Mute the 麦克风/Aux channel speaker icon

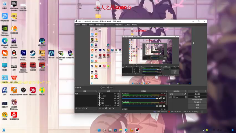point(160,98)
